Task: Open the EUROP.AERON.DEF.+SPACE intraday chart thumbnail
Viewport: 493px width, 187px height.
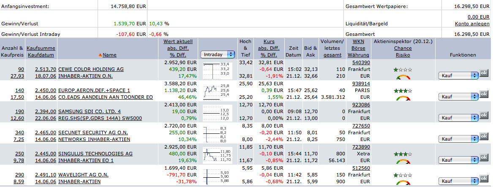Action: click(x=217, y=91)
